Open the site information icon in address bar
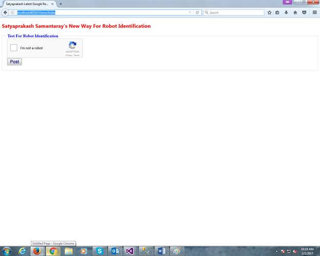Screen dimensions: 320x256 coord(12,13)
